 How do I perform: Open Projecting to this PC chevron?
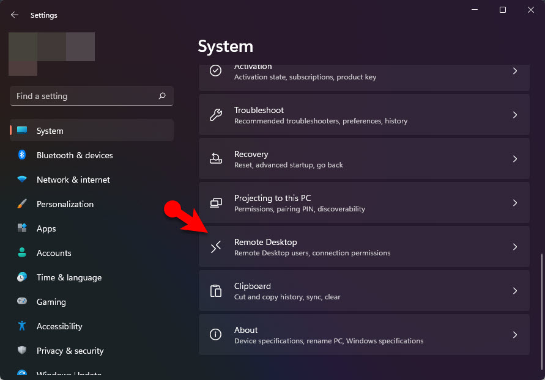[515, 203]
